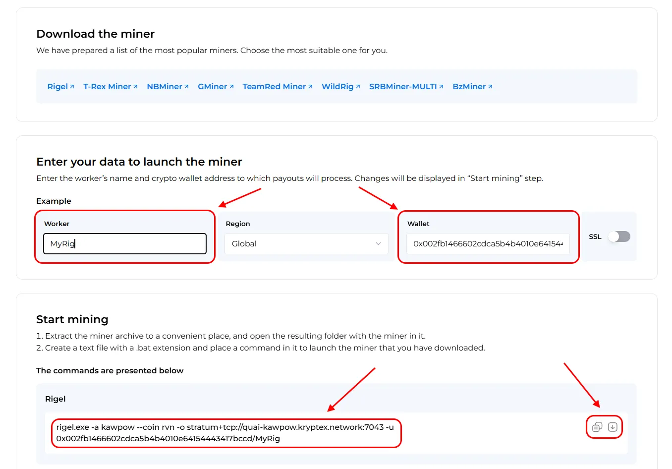Copy the Rigel command to clipboard
The image size is (672, 469).
[597, 427]
